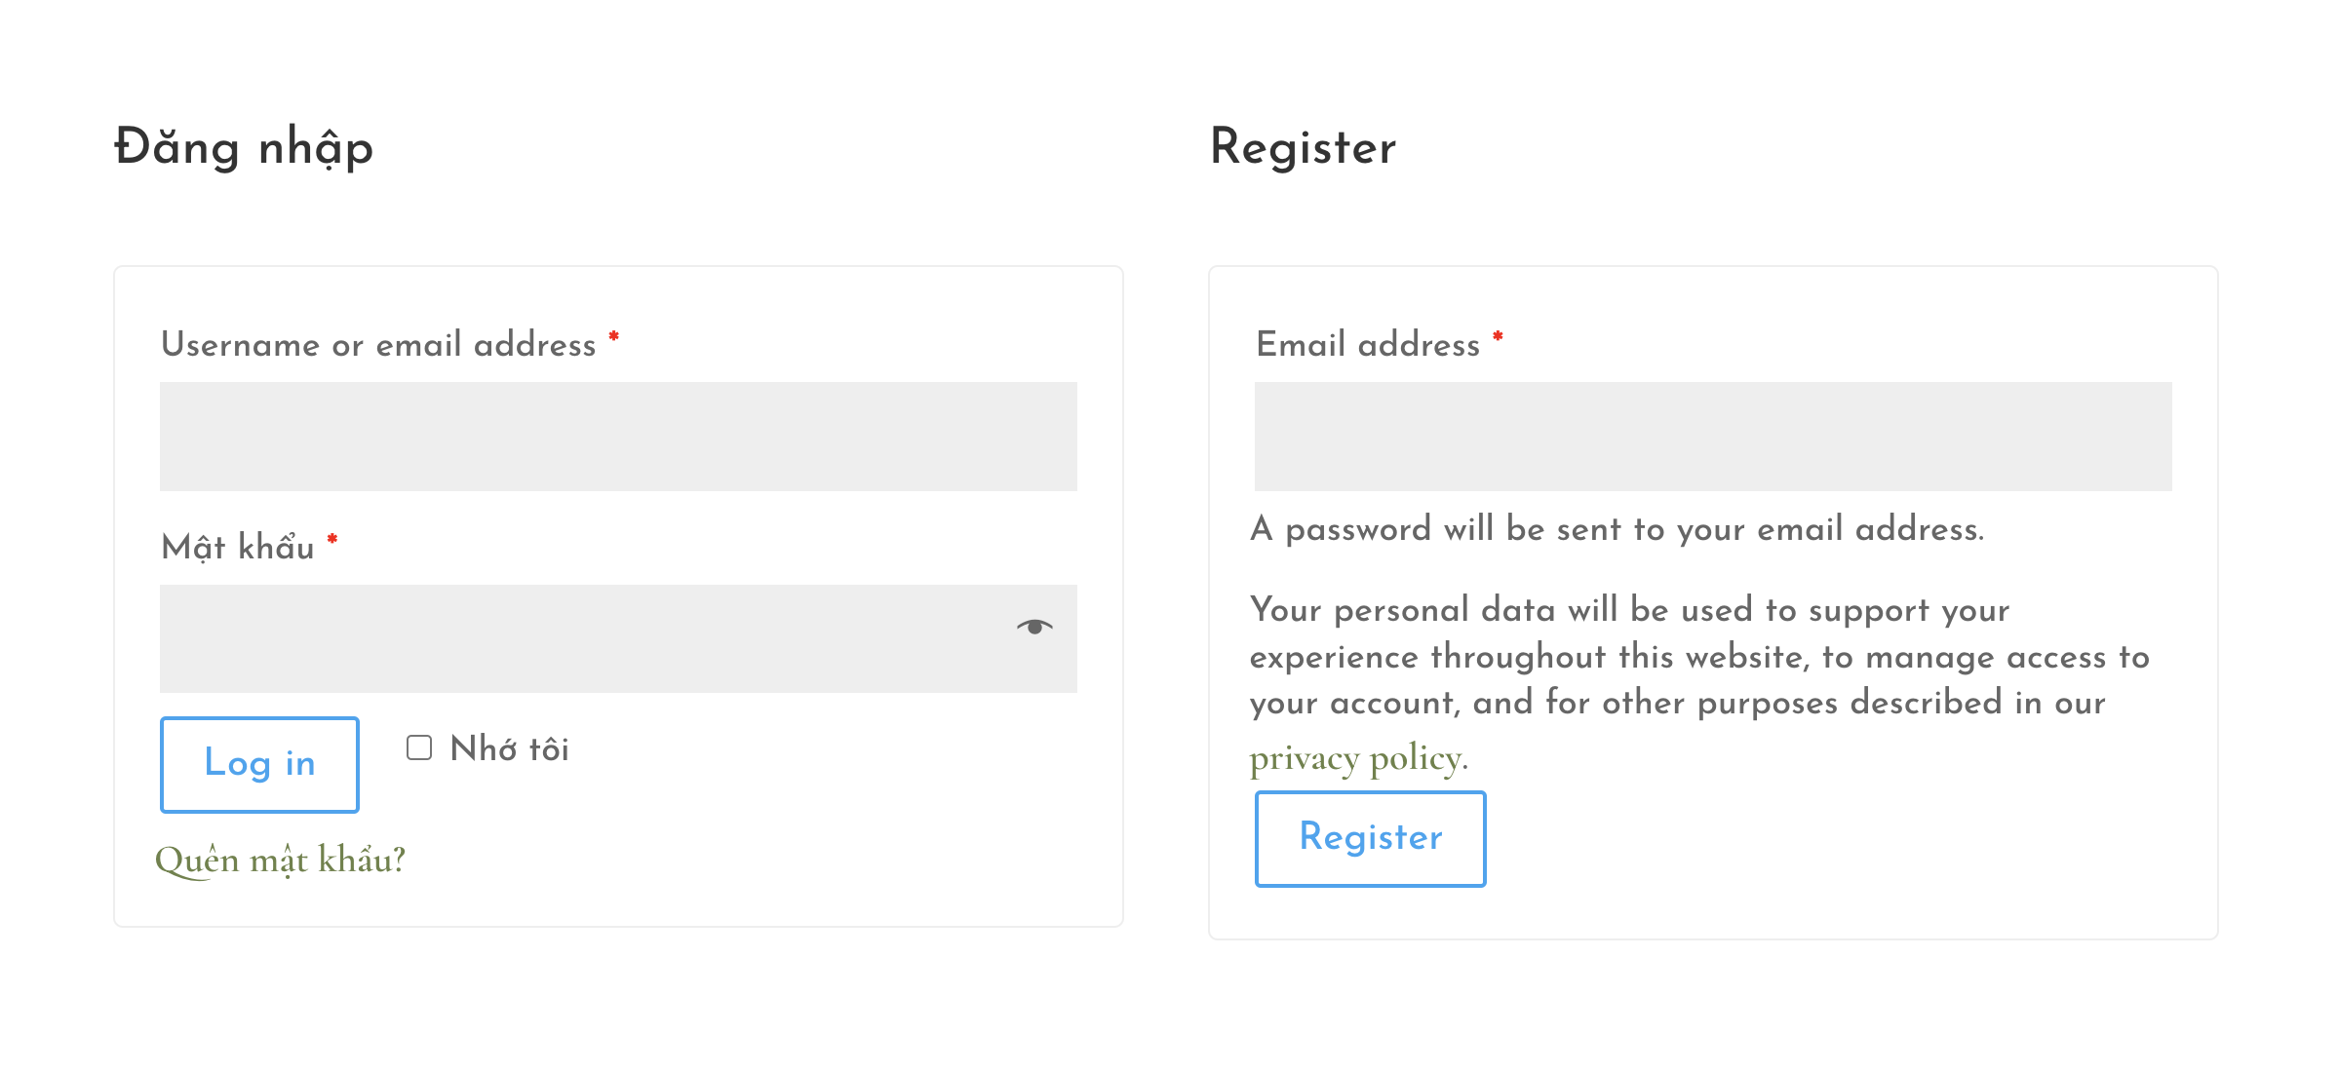
Task: Click the asterisk next to Username label
Action: click(614, 337)
